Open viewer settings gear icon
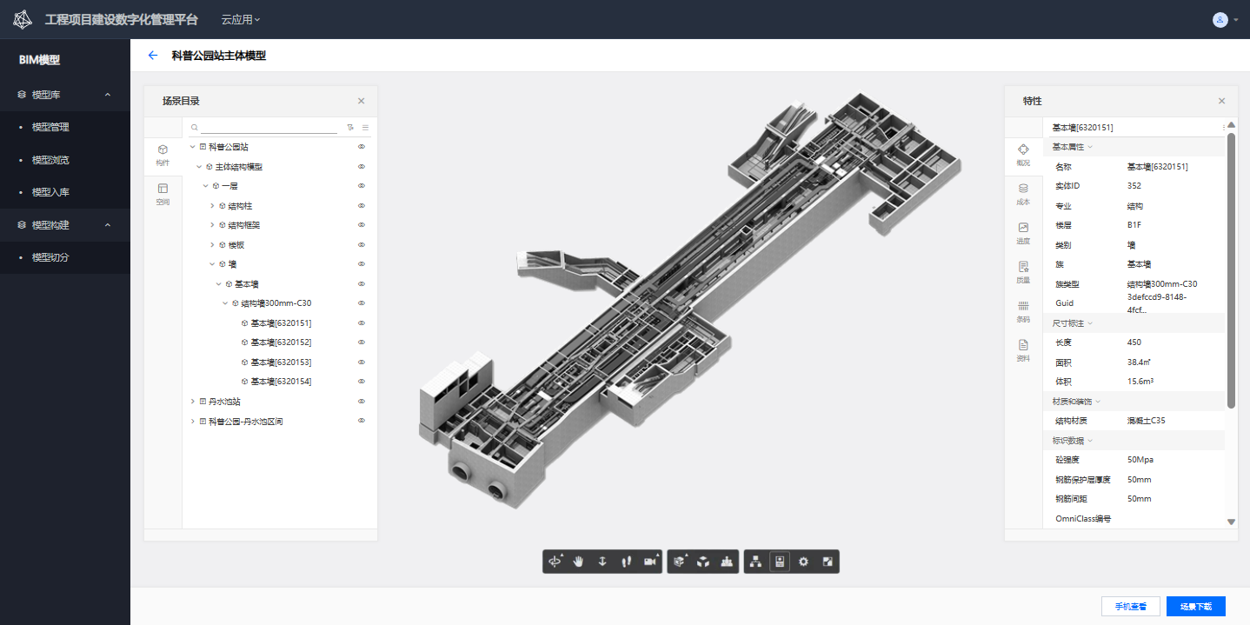Viewport: 1250px width, 625px height. click(803, 562)
